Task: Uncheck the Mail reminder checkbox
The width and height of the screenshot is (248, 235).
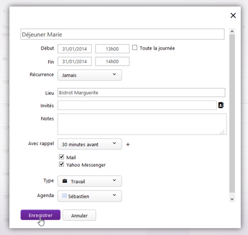Action: (61, 157)
